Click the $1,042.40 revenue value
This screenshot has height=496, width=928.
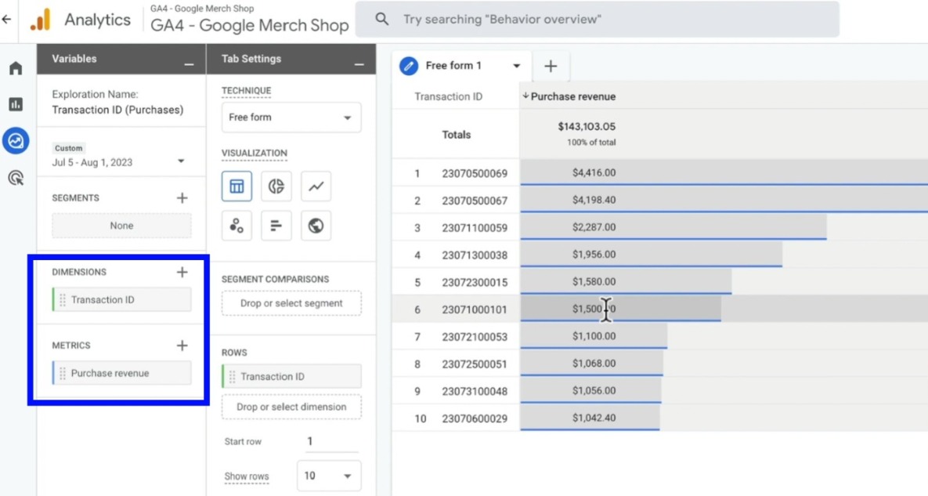point(594,418)
